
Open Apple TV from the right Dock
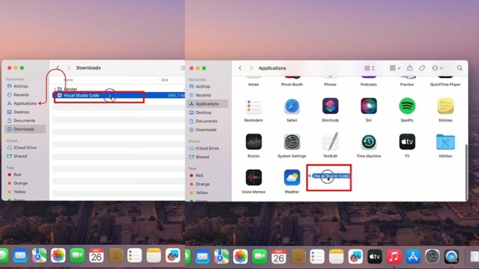click(x=375, y=256)
